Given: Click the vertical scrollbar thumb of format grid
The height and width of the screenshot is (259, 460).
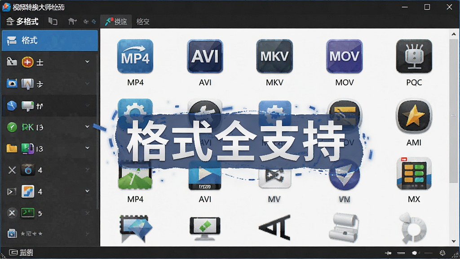Looking at the screenshot, I should pos(454,111).
